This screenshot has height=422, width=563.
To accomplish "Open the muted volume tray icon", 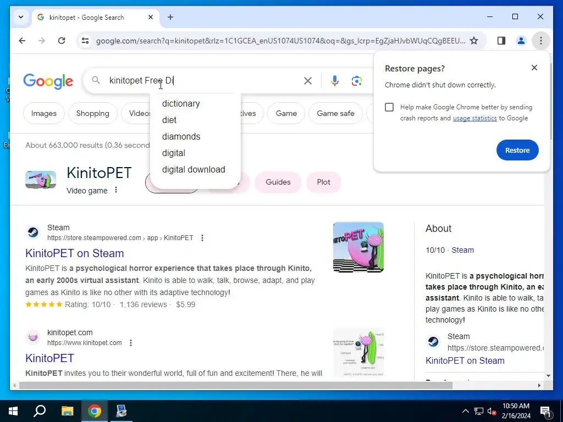I will point(492,411).
